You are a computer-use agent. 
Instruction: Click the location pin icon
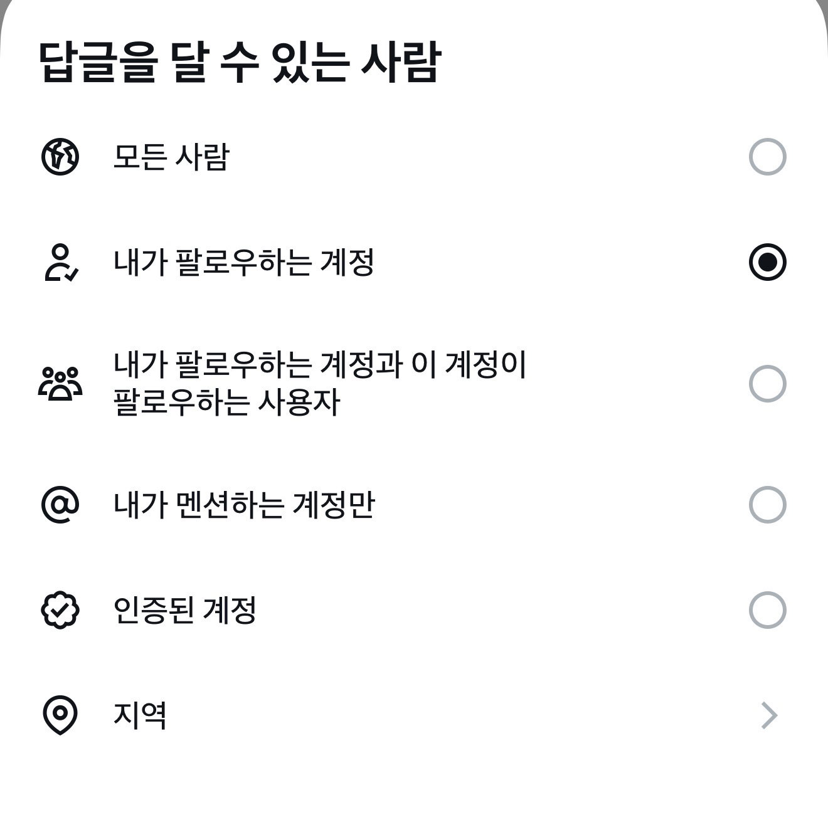(x=60, y=715)
